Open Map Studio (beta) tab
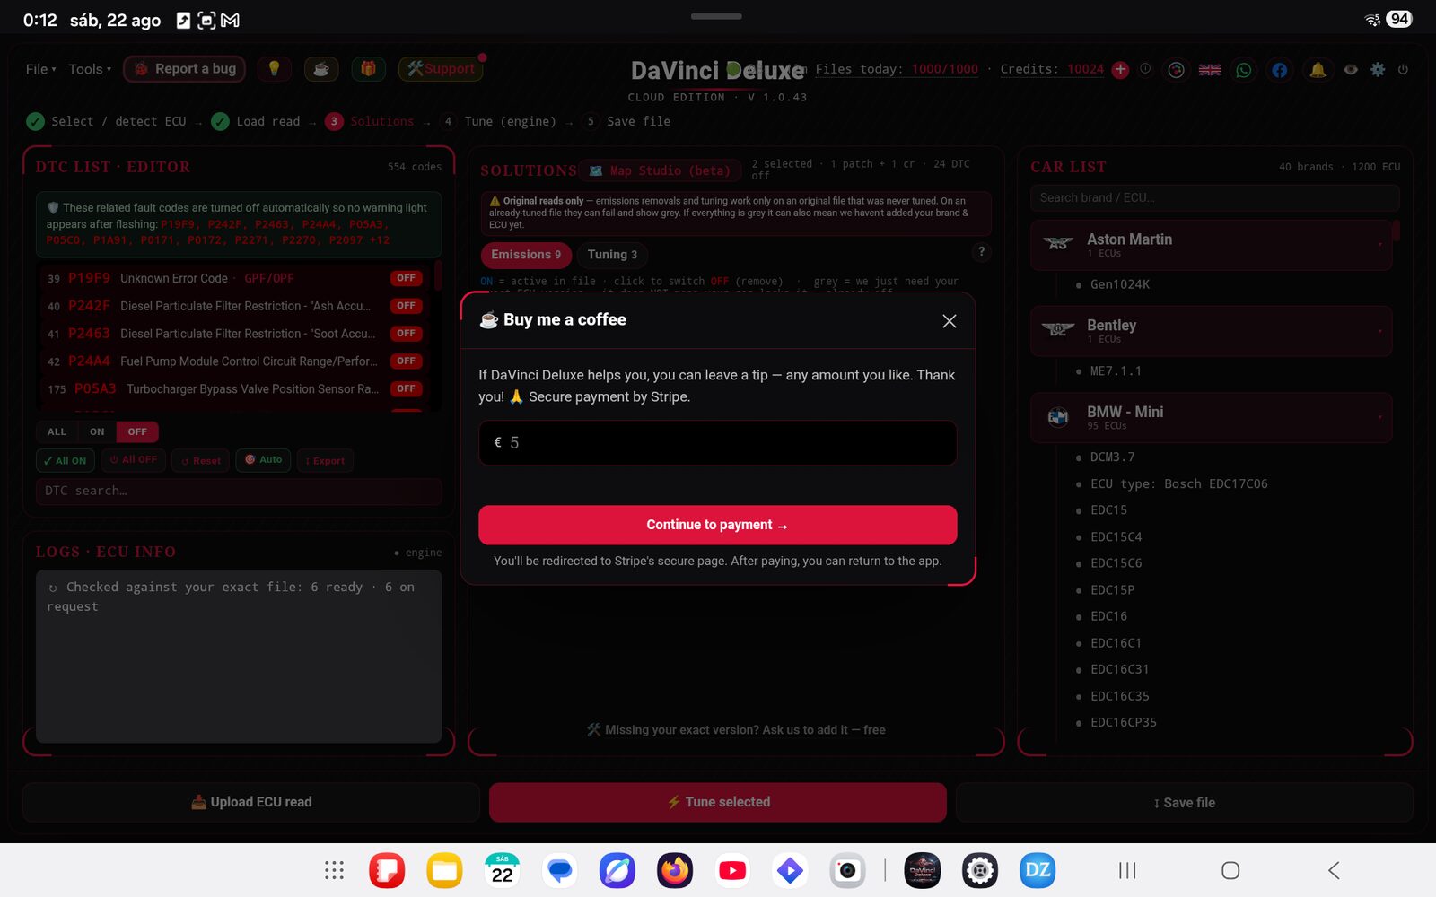 click(659, 170)
